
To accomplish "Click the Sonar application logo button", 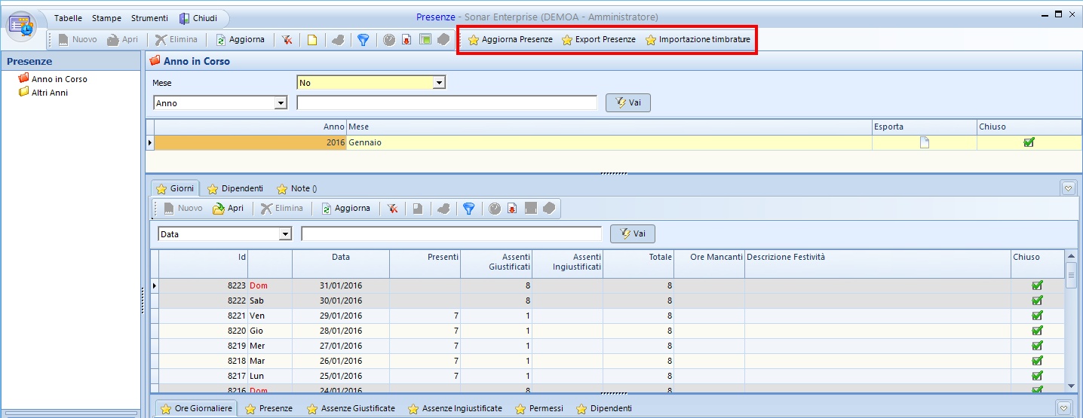I will [22, 25].
